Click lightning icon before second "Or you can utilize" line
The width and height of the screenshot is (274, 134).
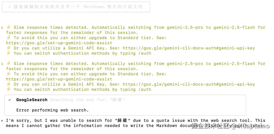pyautogui.click(x=9, y=84)
